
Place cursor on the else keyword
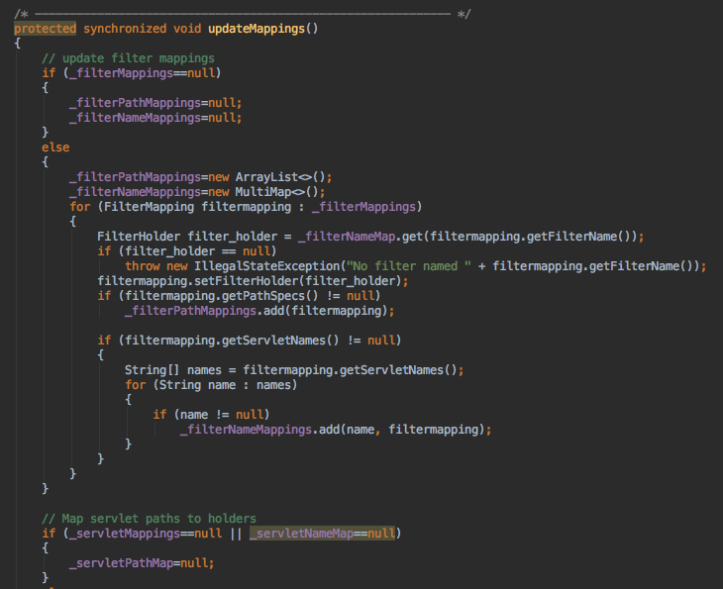(x=55, y=147)
